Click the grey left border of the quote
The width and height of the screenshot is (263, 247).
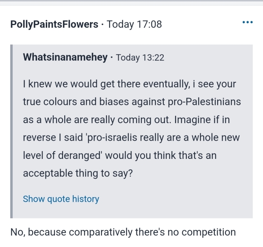point(12,132)
